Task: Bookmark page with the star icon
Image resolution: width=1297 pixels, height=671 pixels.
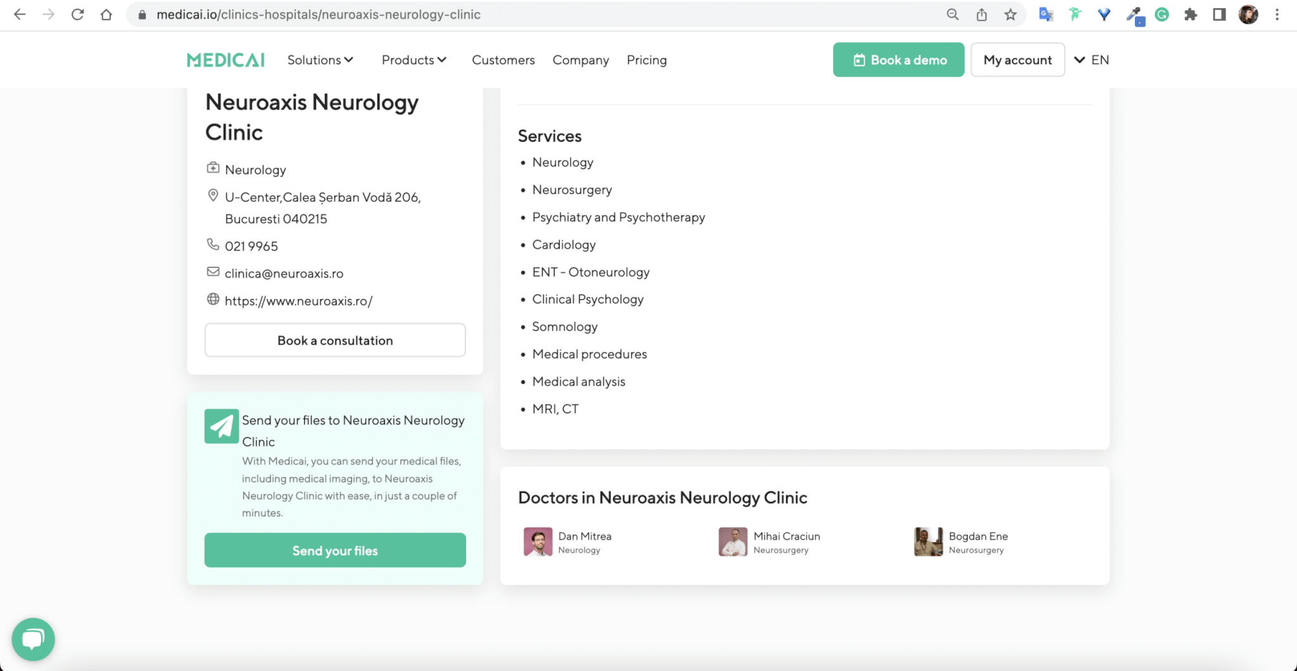Action: coord(1010,15)
